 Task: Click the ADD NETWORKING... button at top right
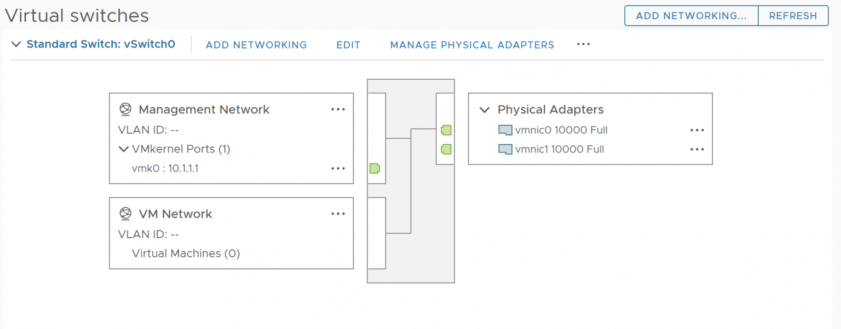coord(691,16)
